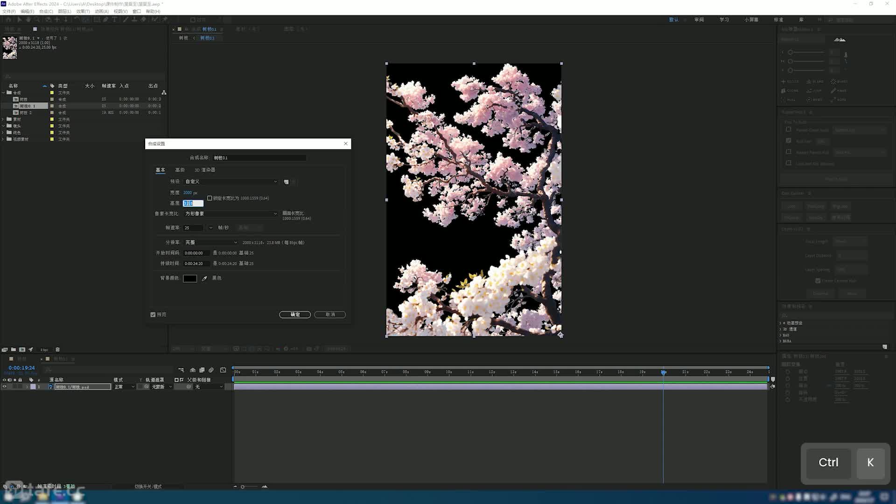The image size is (896, 504).
Task: Collapse the 镜头 folder
Action: [3, 126]
